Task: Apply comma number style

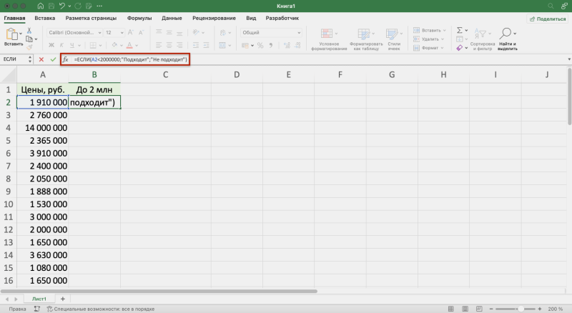Action: click(271, 45)
